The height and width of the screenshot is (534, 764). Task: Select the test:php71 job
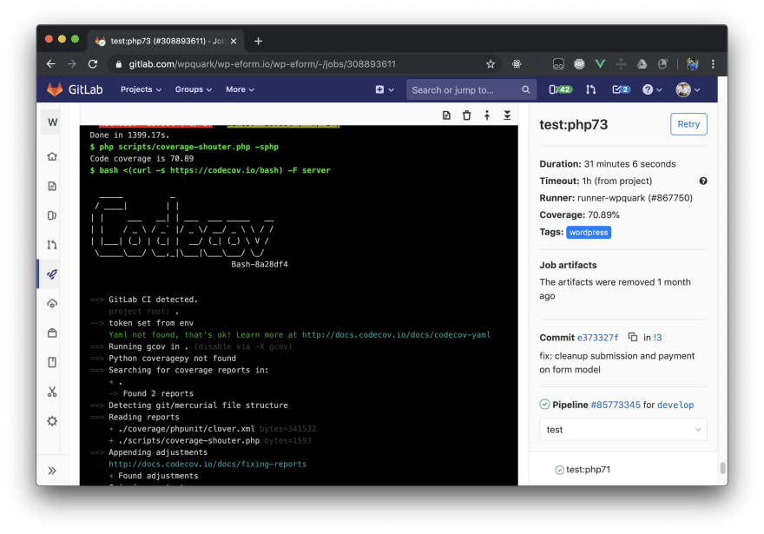[588, 470]
